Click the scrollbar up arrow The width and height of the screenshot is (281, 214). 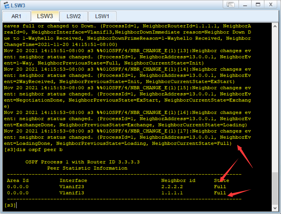tap(275, 26)
